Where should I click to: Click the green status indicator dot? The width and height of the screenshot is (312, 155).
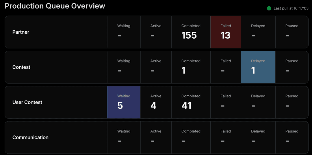coord(269,8)
